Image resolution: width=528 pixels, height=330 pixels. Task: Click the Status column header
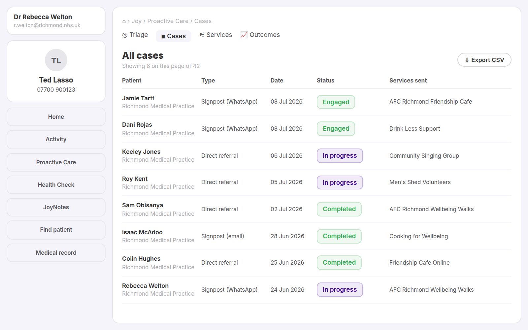(326, 81)
